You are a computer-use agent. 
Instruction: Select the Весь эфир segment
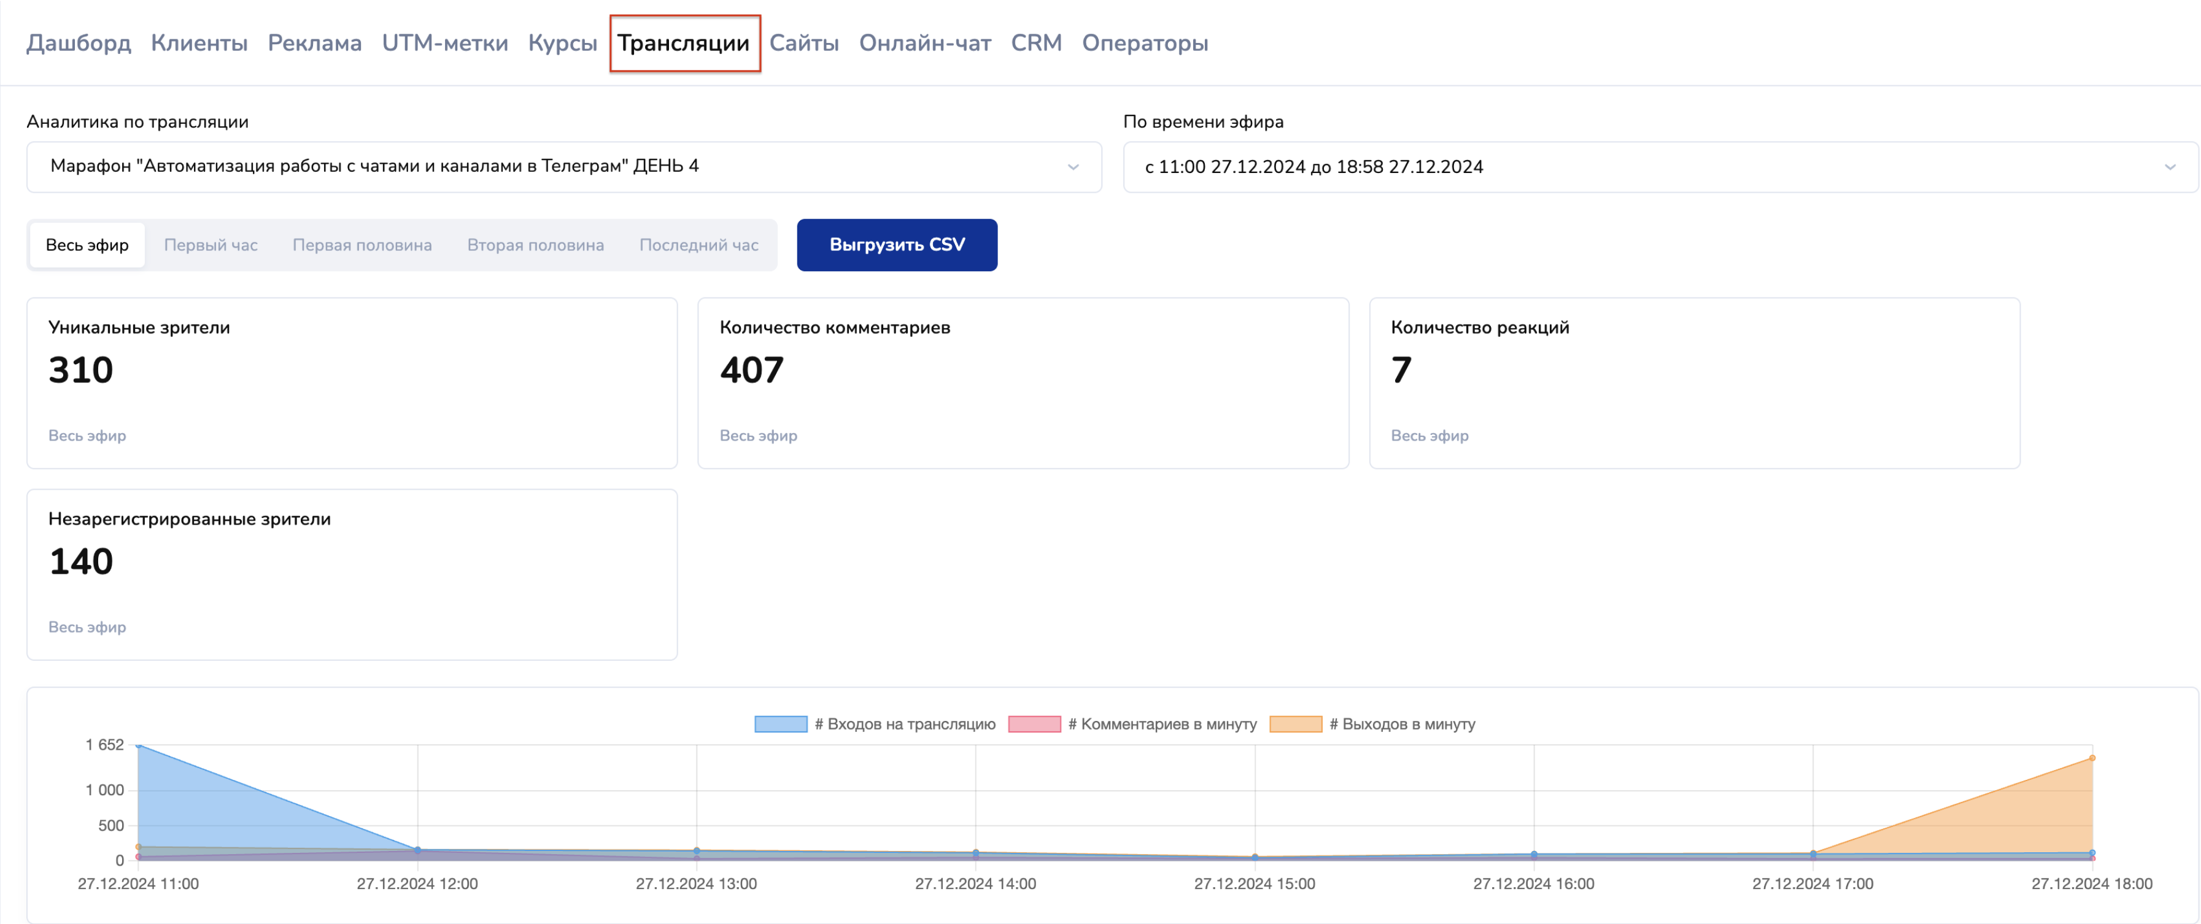(87, 245)
